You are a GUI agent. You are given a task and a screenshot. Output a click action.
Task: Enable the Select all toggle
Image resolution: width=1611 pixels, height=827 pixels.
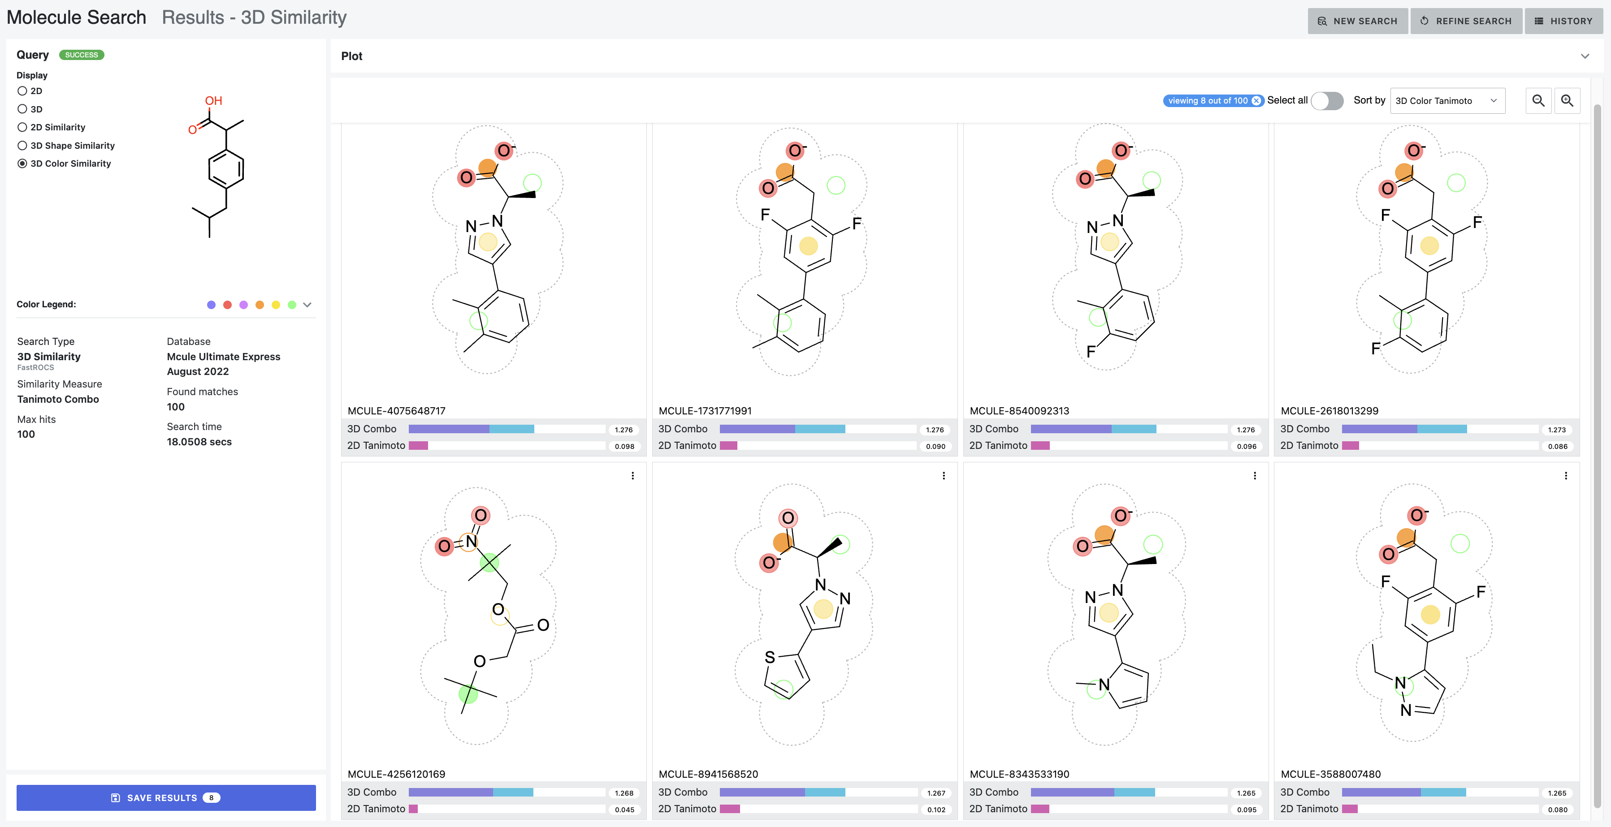coord(1327,101)
